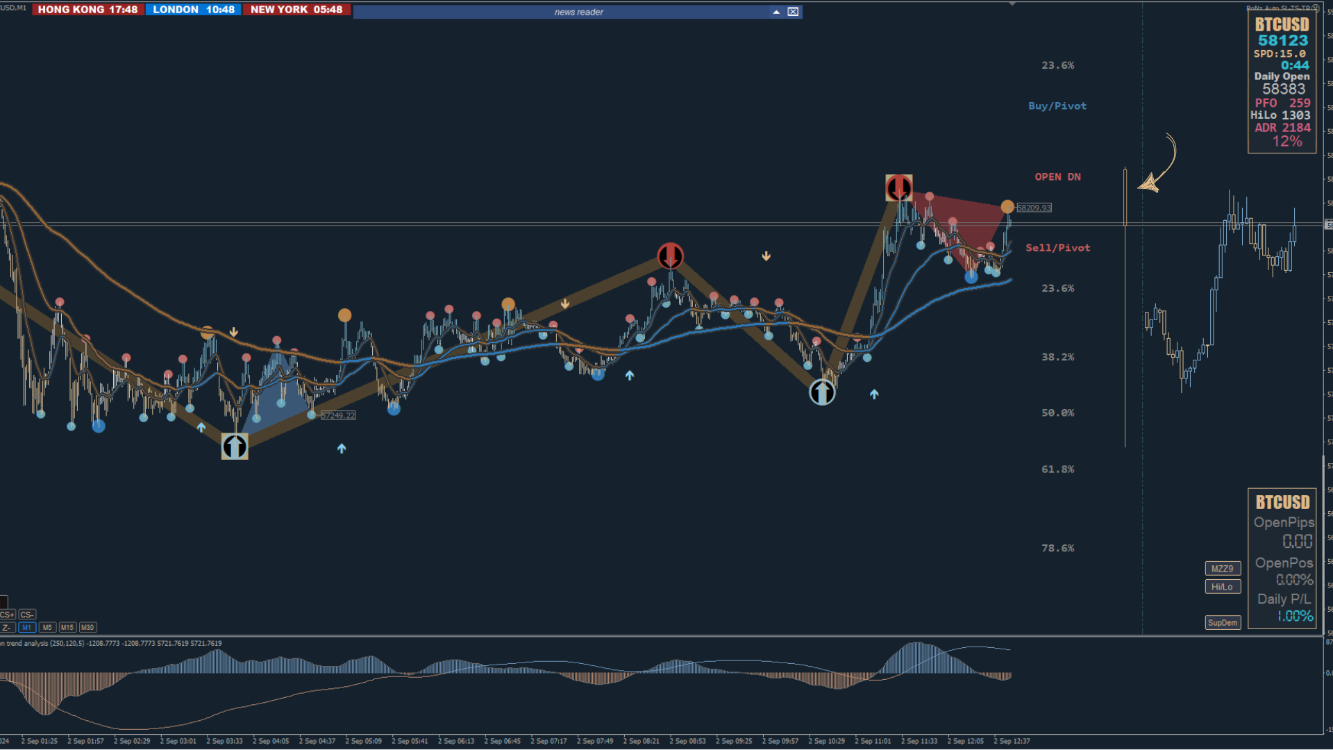Click the up-arrow buy signal in square box

tap(235, 446)
